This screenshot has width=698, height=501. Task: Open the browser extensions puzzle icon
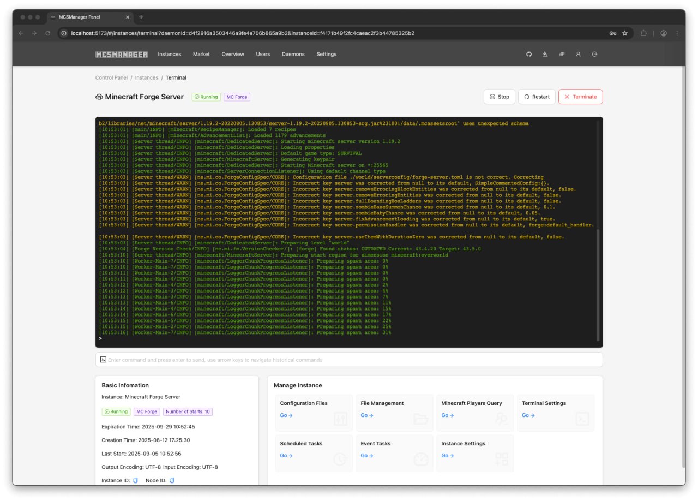[644, 33]
